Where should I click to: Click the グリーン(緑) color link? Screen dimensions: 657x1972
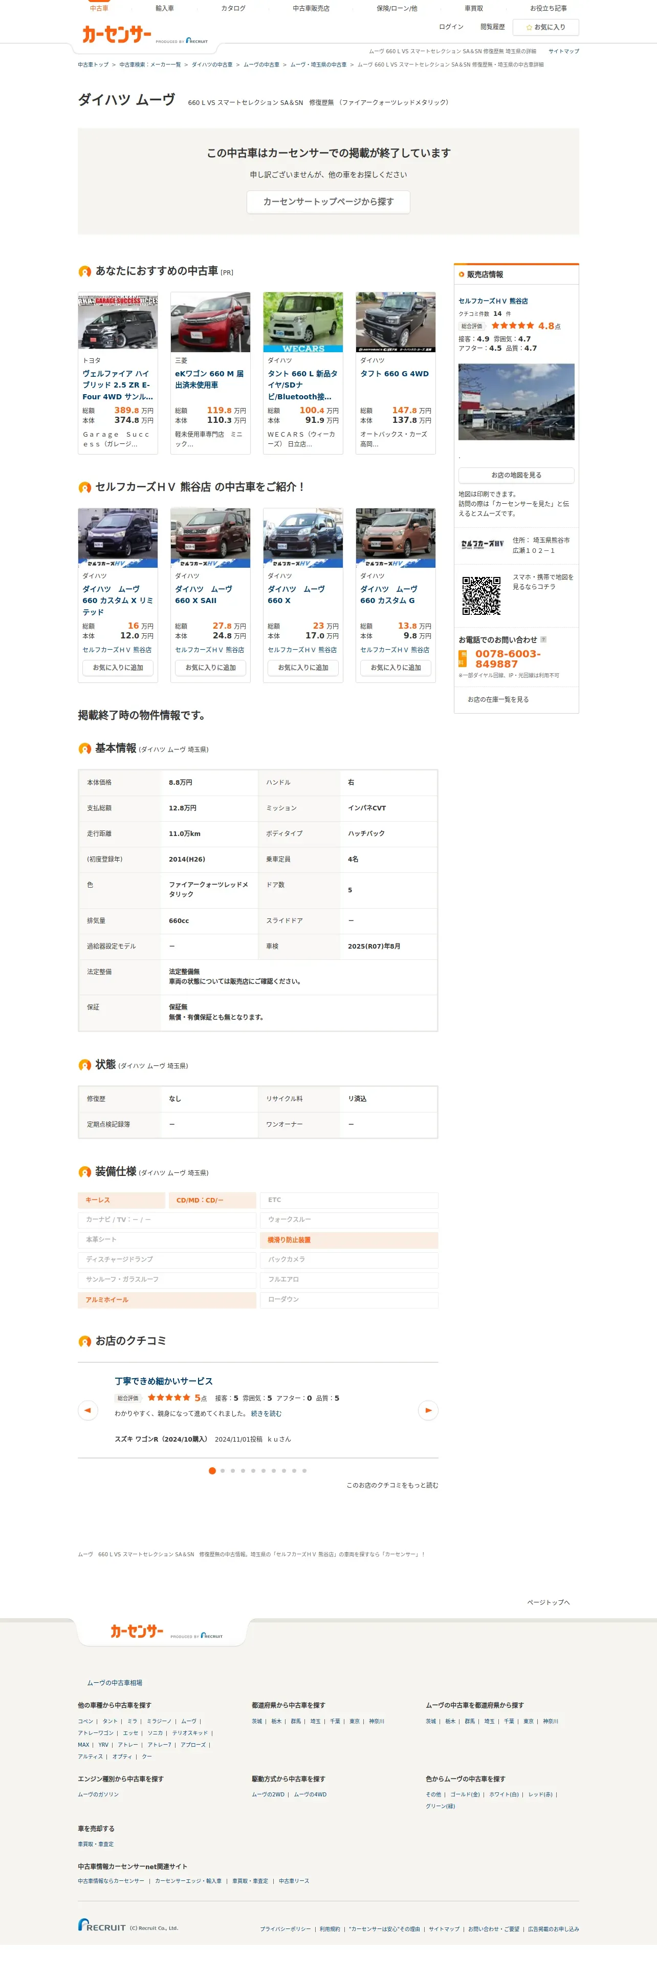click(441, 1806)
